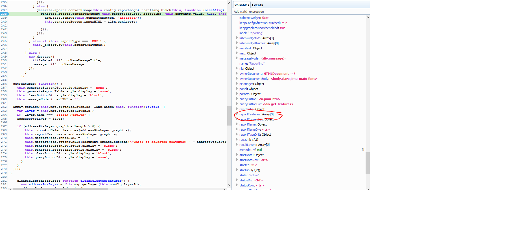Expand the queryButton entry
This screenshot has height=244, width=531.
point(237,99)
